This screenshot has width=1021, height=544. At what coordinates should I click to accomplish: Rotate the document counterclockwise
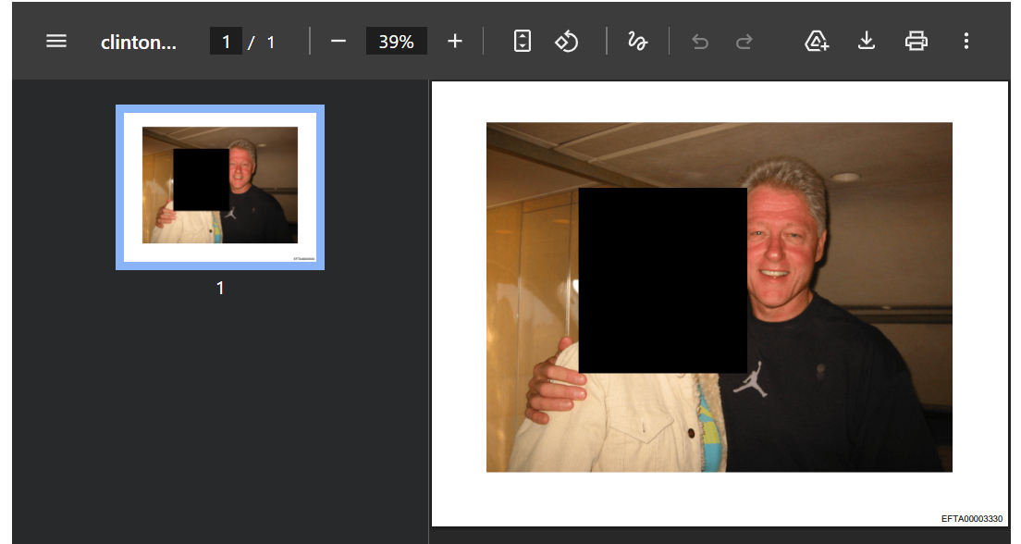click(x=566, y=42)
